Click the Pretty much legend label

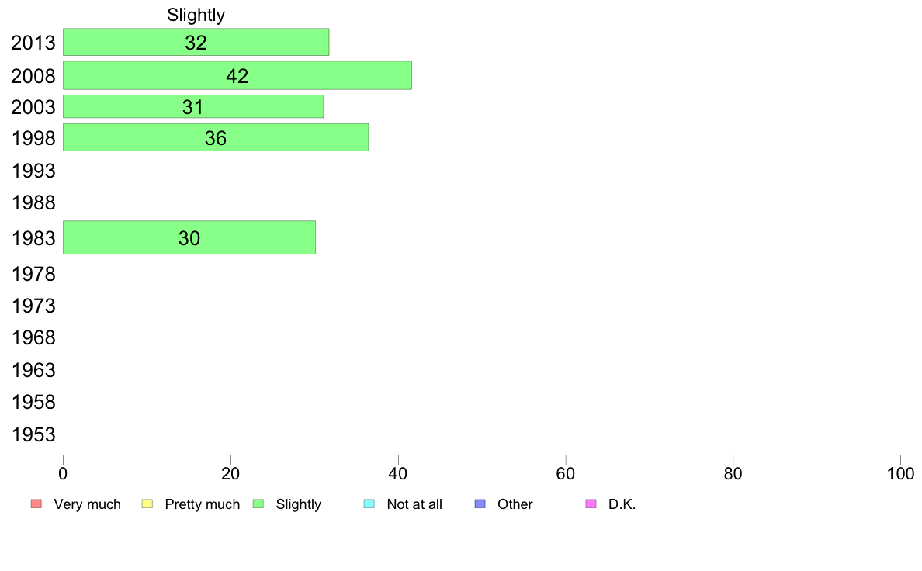pos(203,504)
